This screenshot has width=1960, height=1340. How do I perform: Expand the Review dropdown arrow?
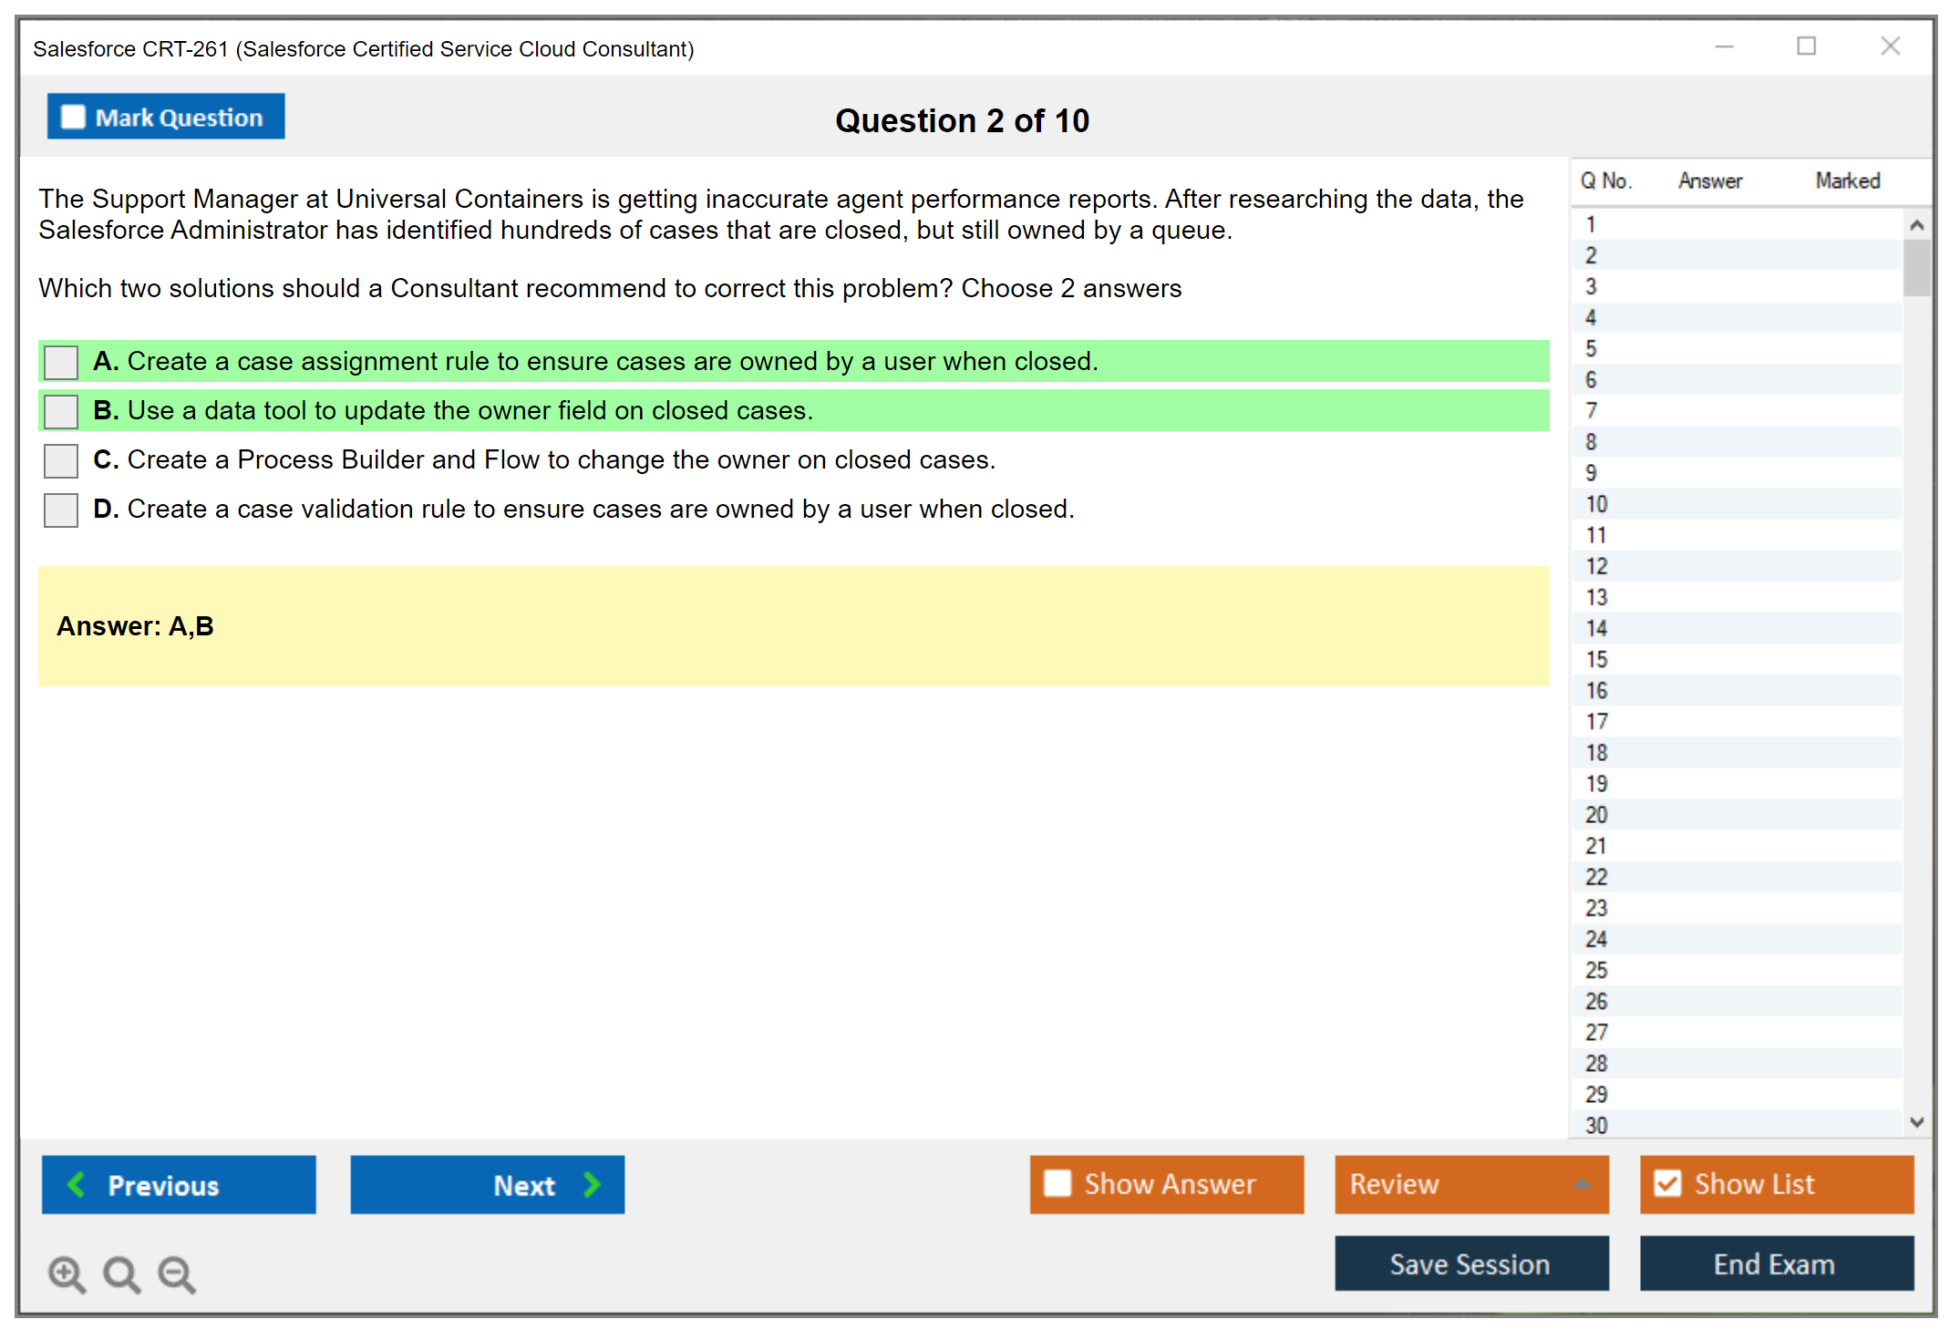[x=1582, y=1184]
